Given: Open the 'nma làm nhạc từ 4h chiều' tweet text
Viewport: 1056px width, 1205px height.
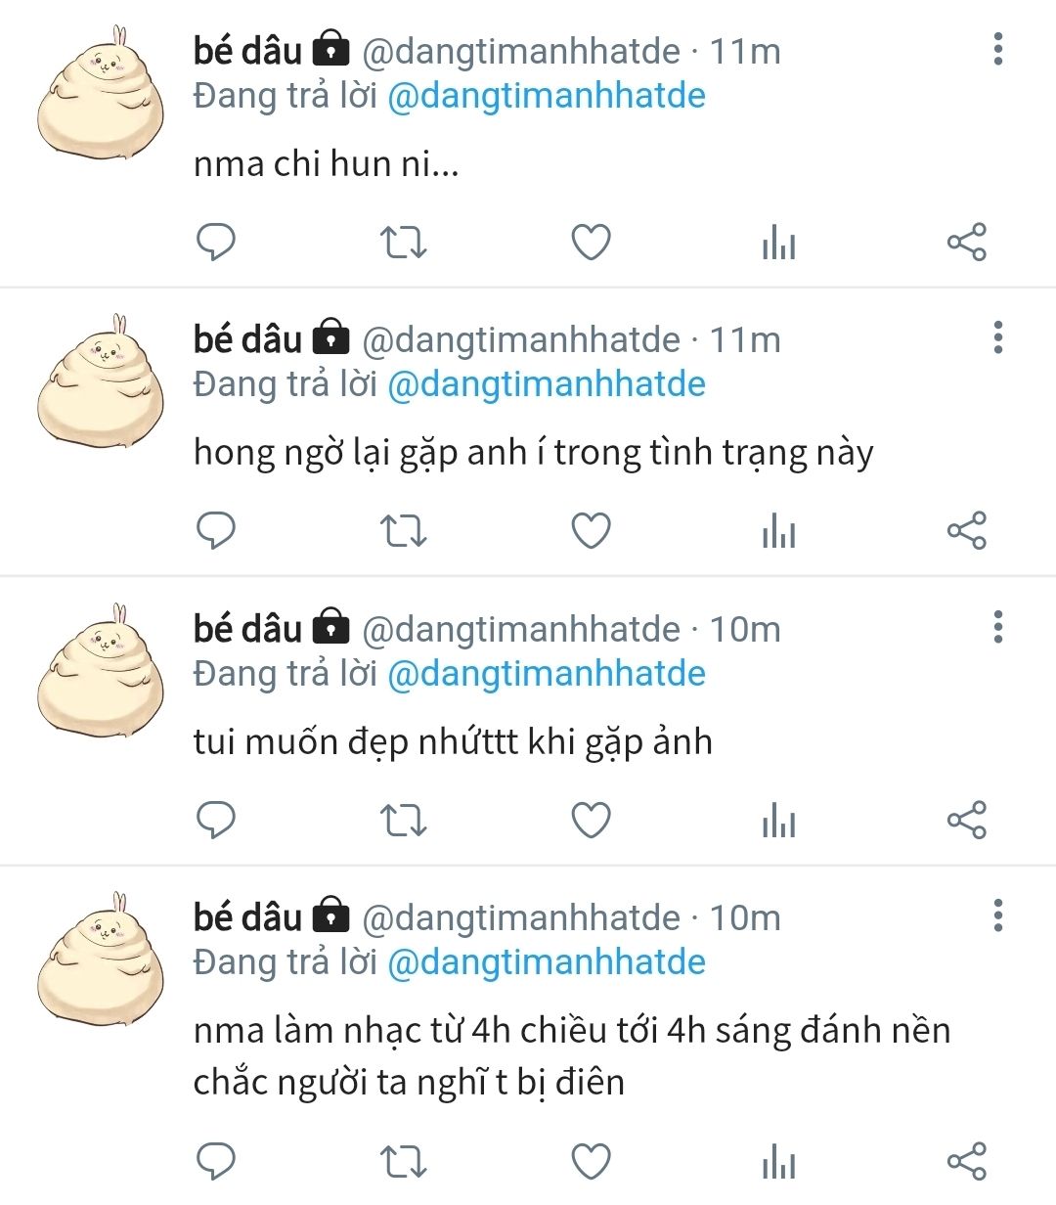Looking at the screenshot, I should pyautogui.click(x=572, y=1056).
